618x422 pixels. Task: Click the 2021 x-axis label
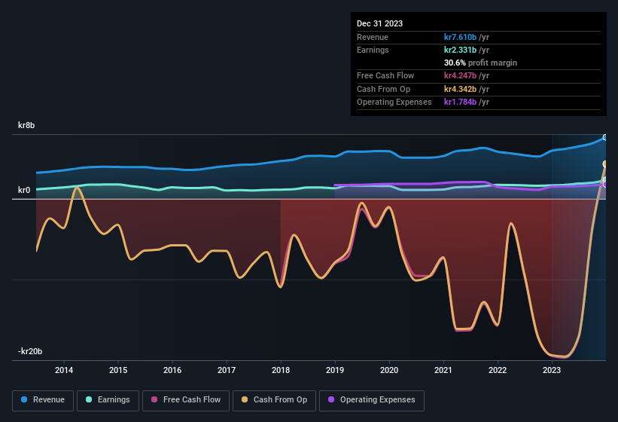click(x=443, y=370)
